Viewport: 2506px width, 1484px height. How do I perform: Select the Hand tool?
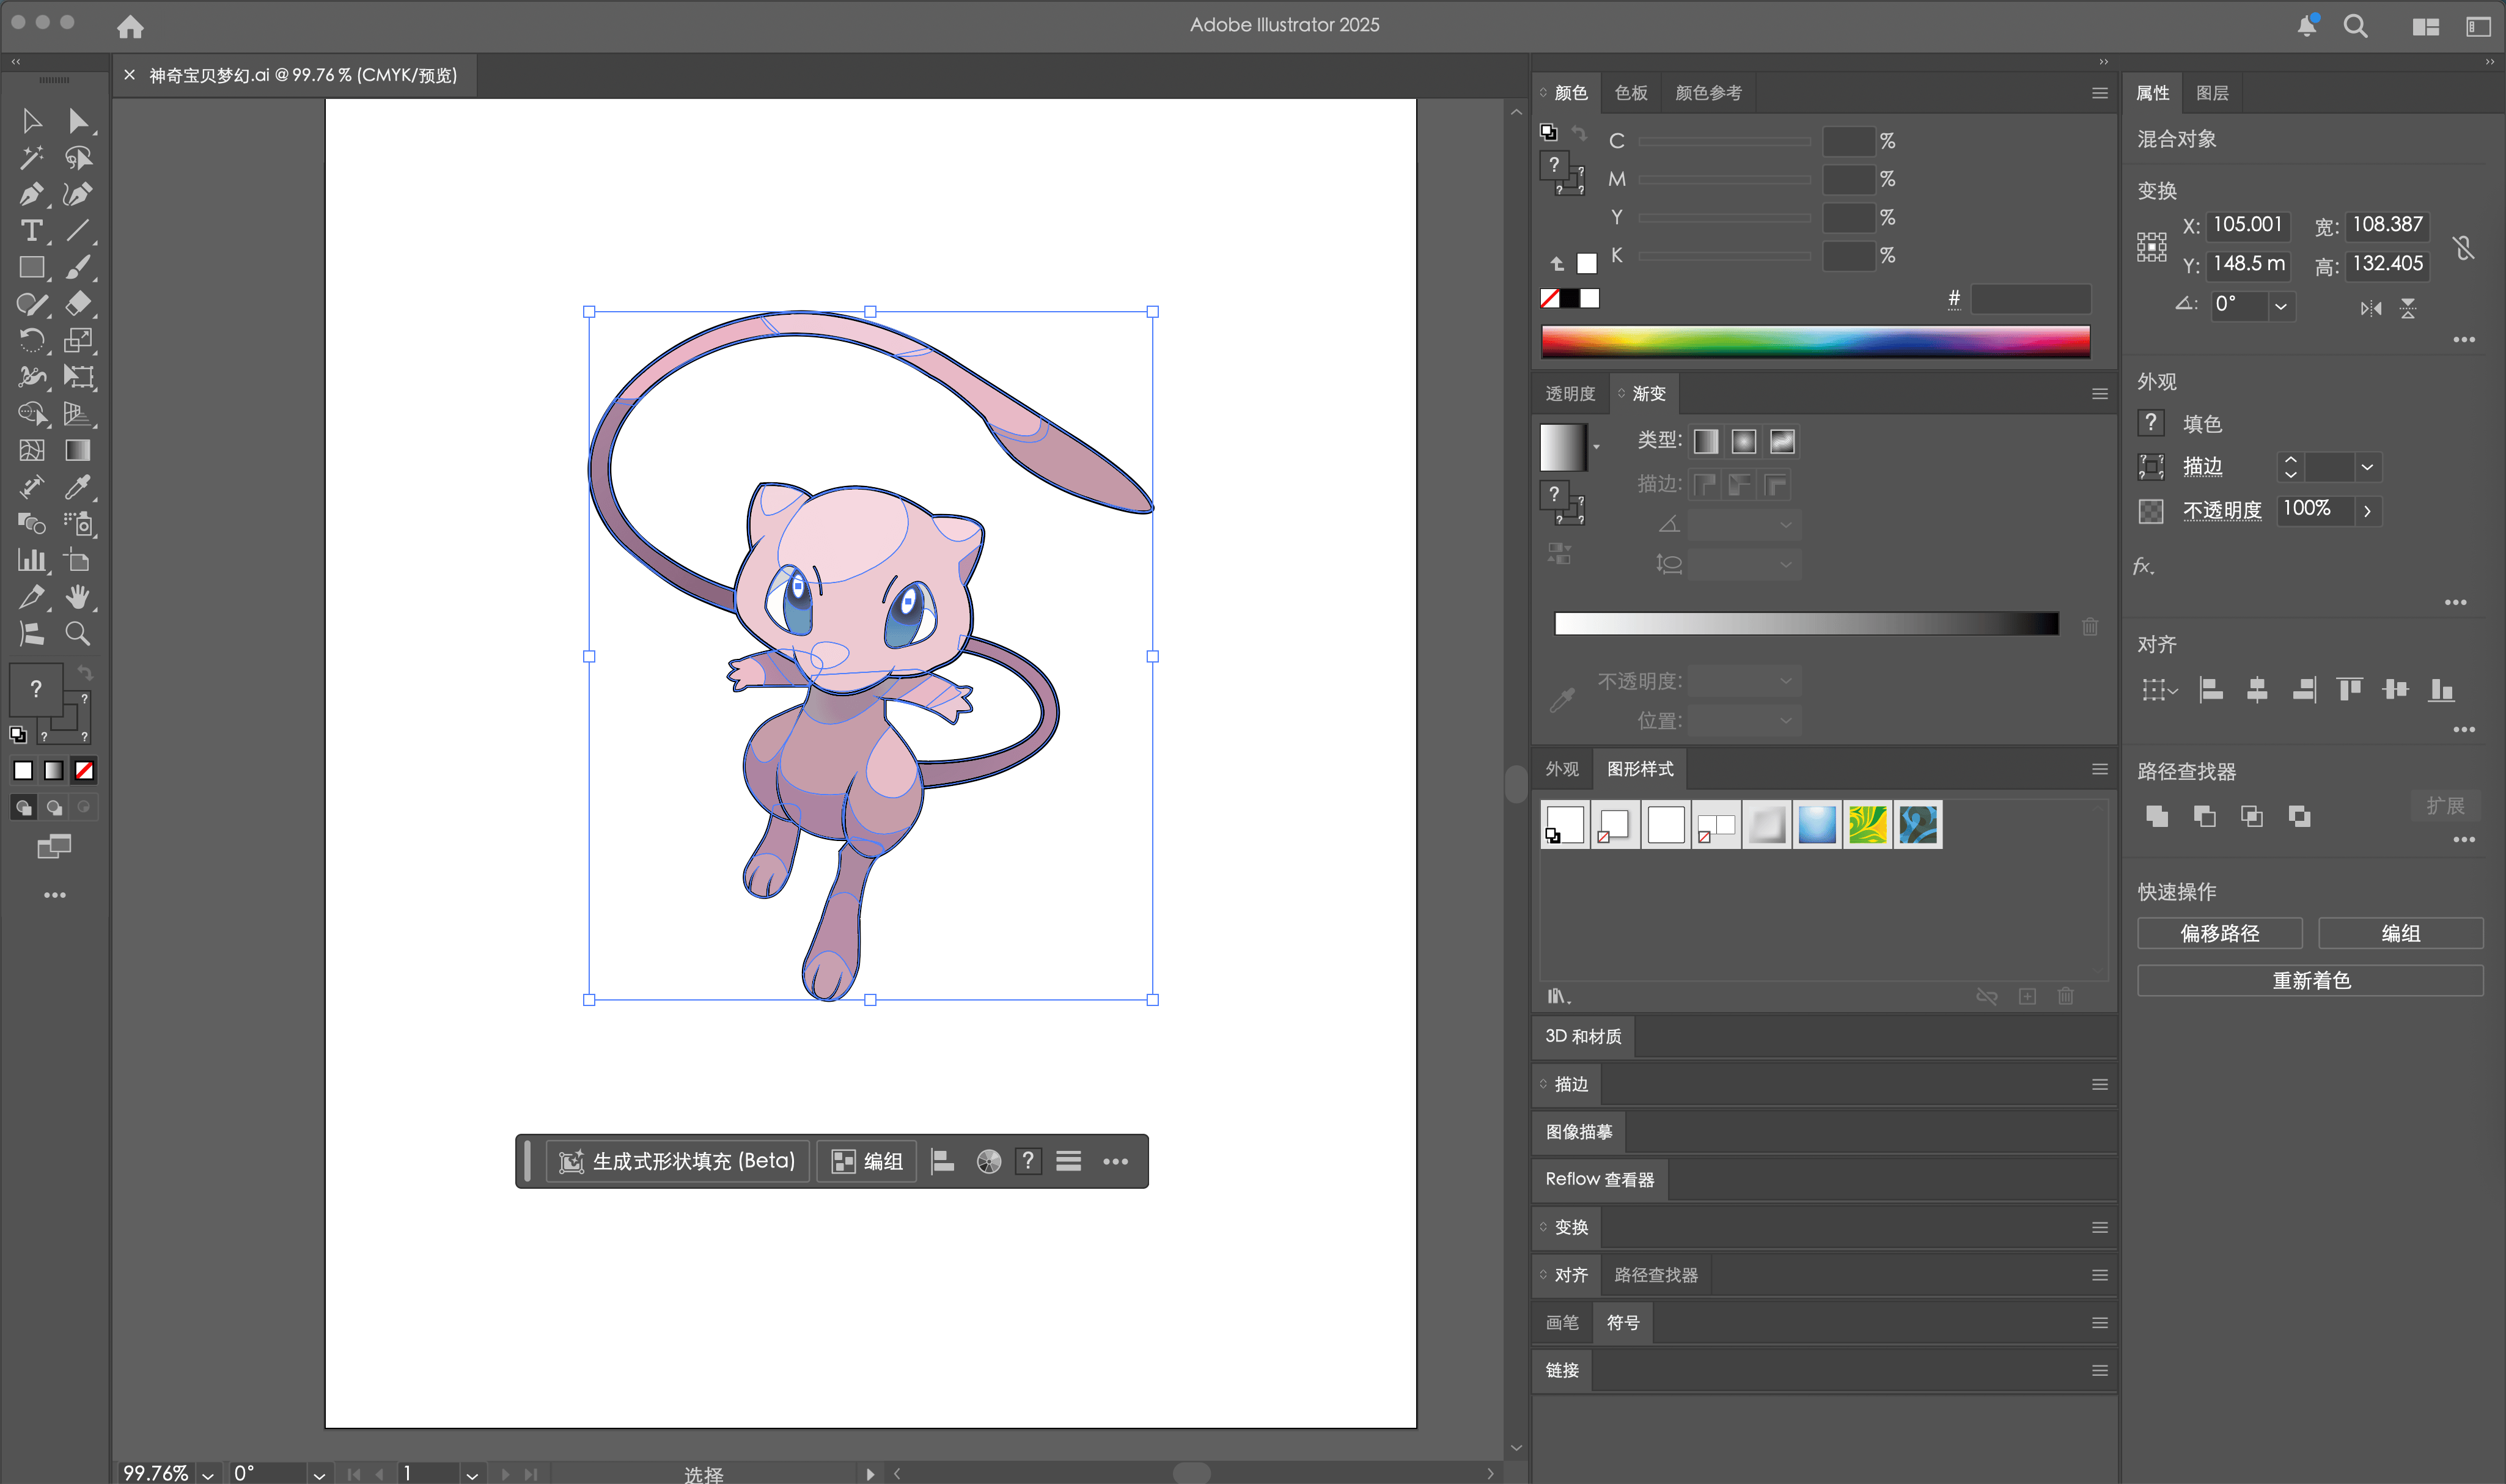pyautogui.click(x=78, y=597)
